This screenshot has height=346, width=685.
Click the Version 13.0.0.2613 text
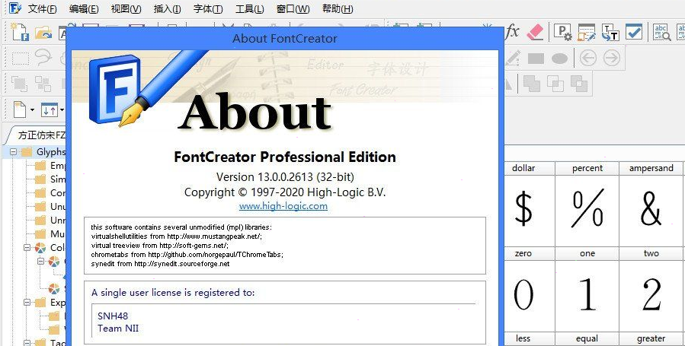point(285,177)
